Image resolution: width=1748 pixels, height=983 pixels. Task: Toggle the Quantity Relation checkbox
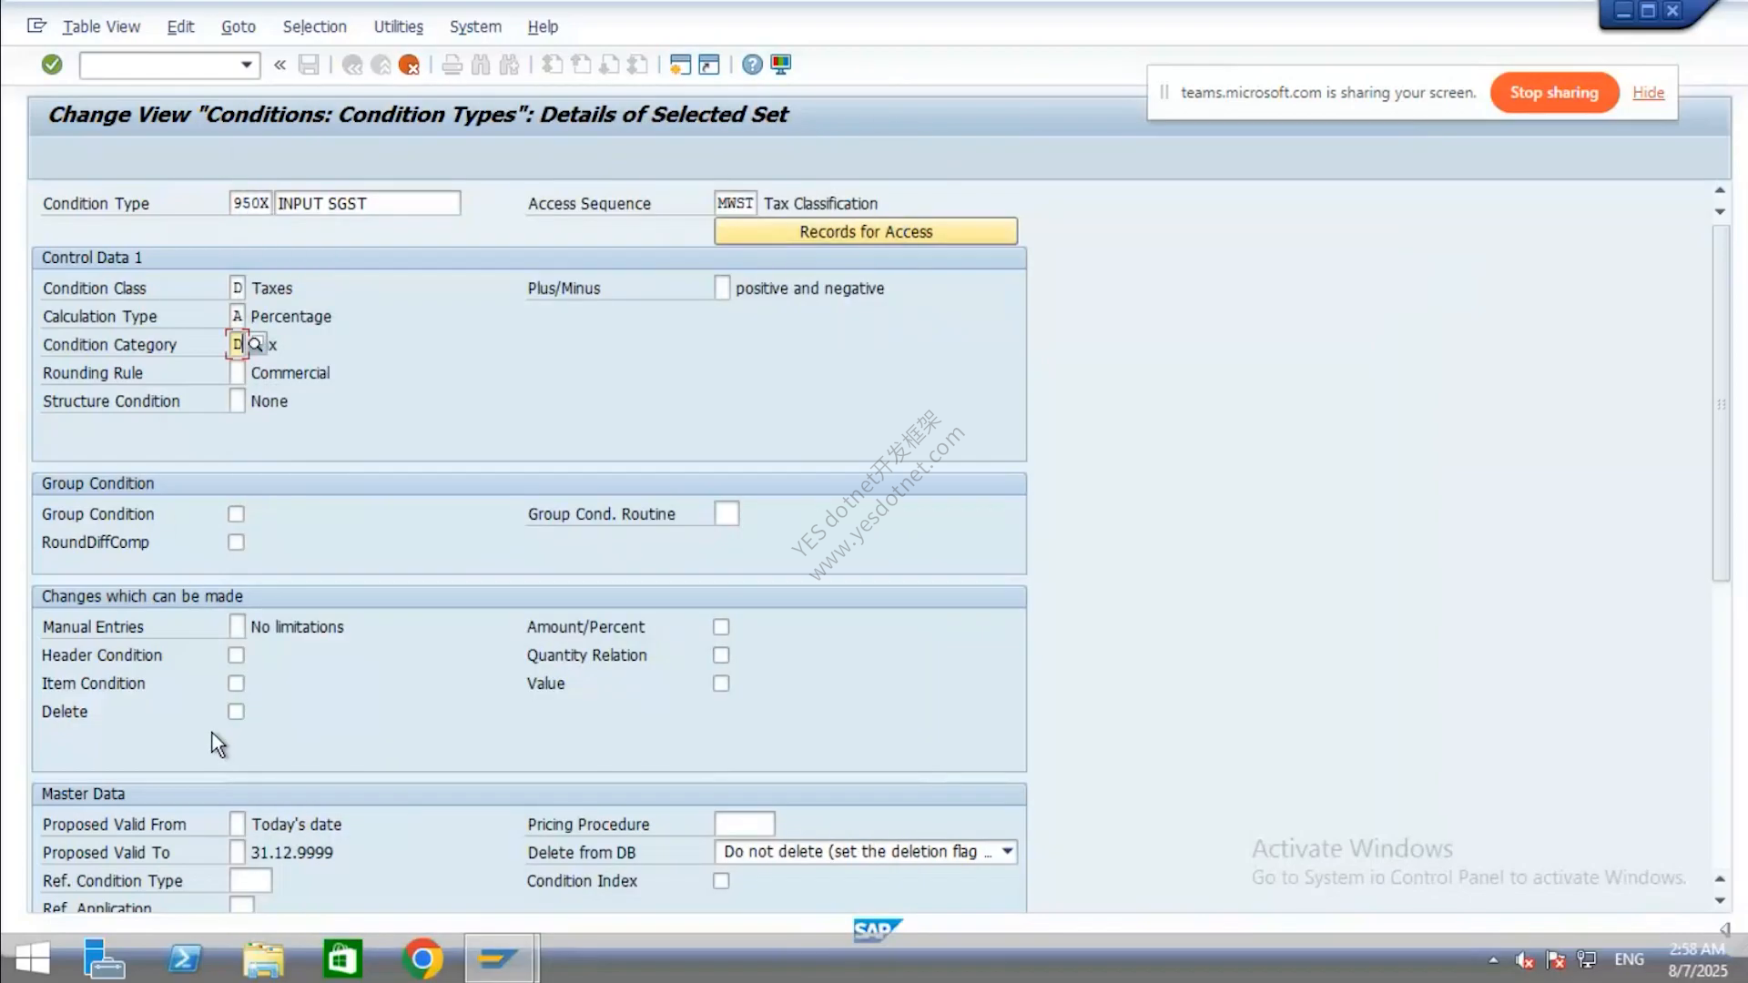point(721,655)
